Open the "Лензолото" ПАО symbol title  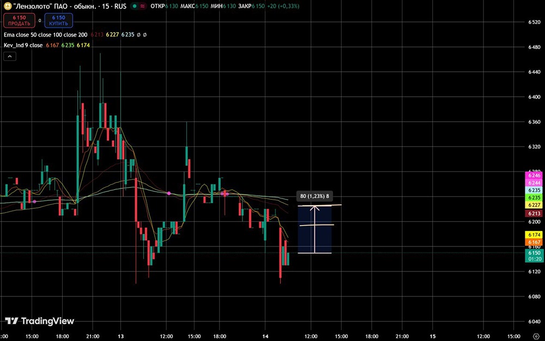(70, 6)
